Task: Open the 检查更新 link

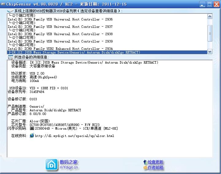Action: [155, 162]
